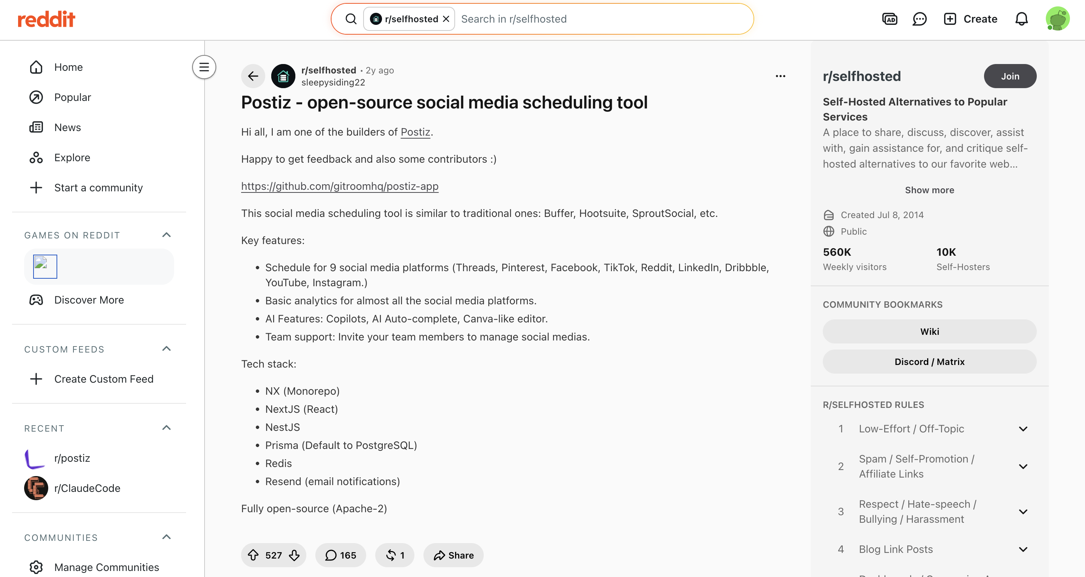The height and width of the screenshot is (577, 1085).
Task: Open Discover More games
Action: 99,300
